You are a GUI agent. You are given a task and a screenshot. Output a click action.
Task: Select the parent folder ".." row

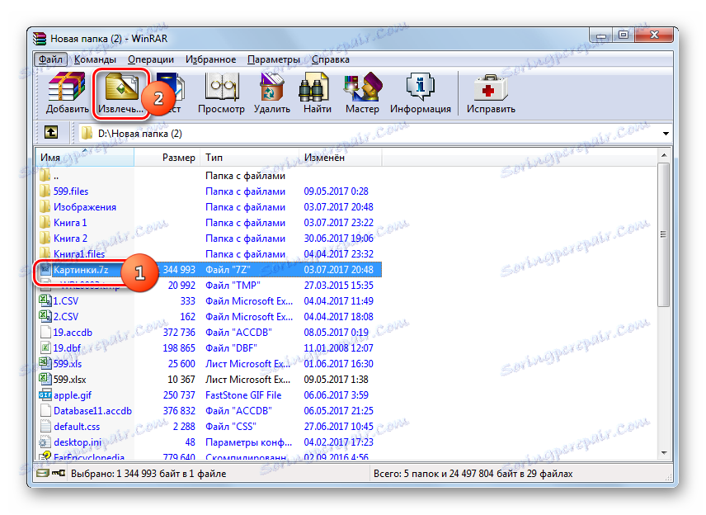point(209,176)
